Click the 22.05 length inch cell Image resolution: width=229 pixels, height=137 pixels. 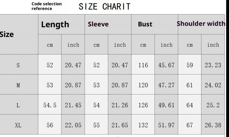pyautogui.click(x=73, y=125)
